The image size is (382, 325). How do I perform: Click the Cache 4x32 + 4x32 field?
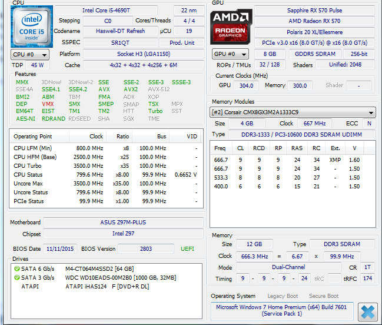(144, 65)
